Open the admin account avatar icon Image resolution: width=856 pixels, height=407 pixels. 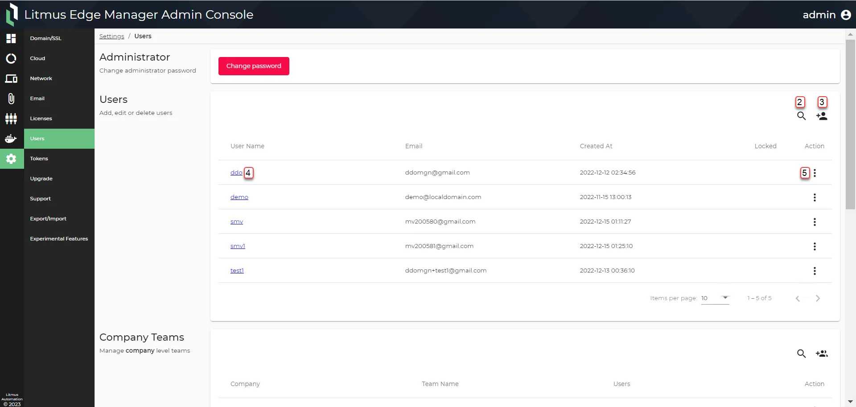coord(846,15)
